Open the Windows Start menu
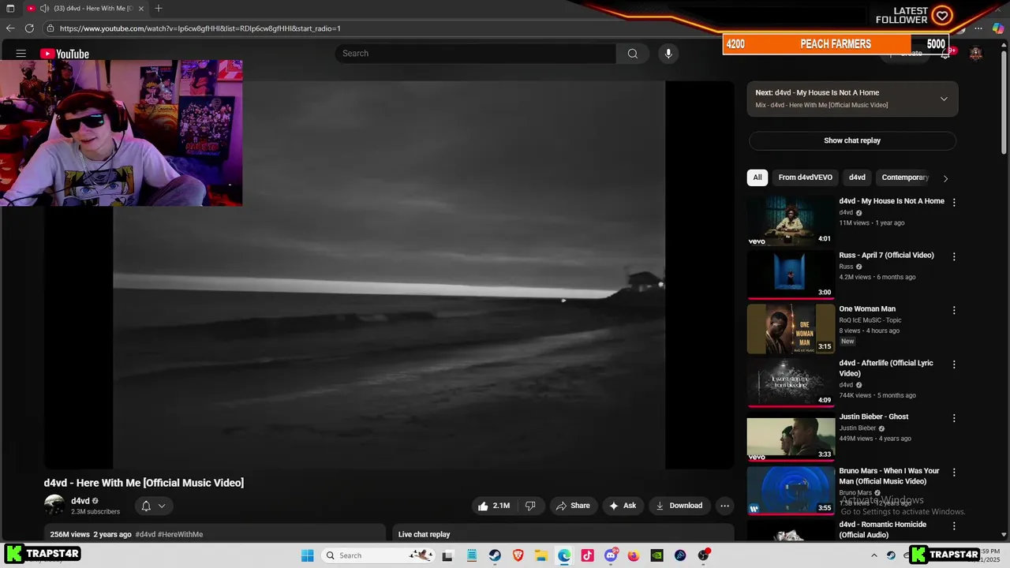Viewport: 1010px width, 568px height. click(308, 555)
